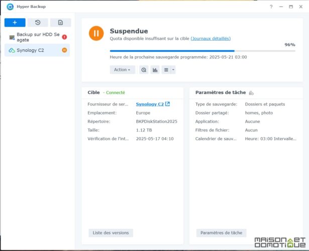The width and height of the screenshot is (309, 251).
Task: Click the 1.12 TB size value
Action: coord(144,130)
